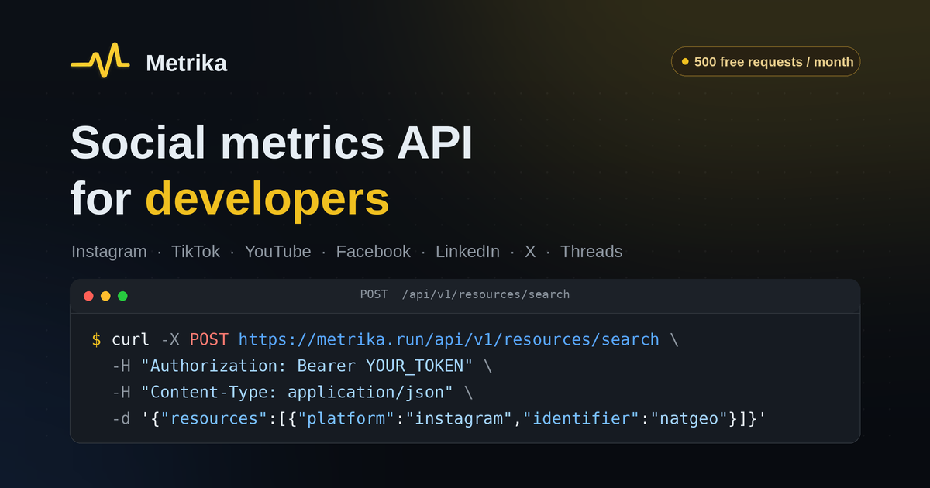The height and width of the screenshot is (488, 930).
Task: Open the 500 free requests / month badge
Action: (x=766, y=61)
